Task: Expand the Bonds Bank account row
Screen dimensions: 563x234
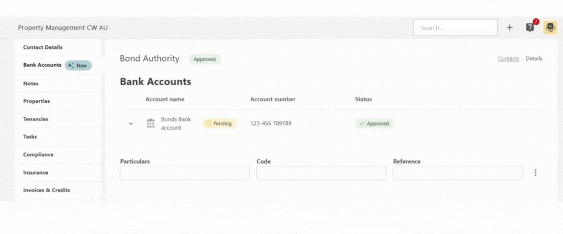Action: tap(131, 124)
